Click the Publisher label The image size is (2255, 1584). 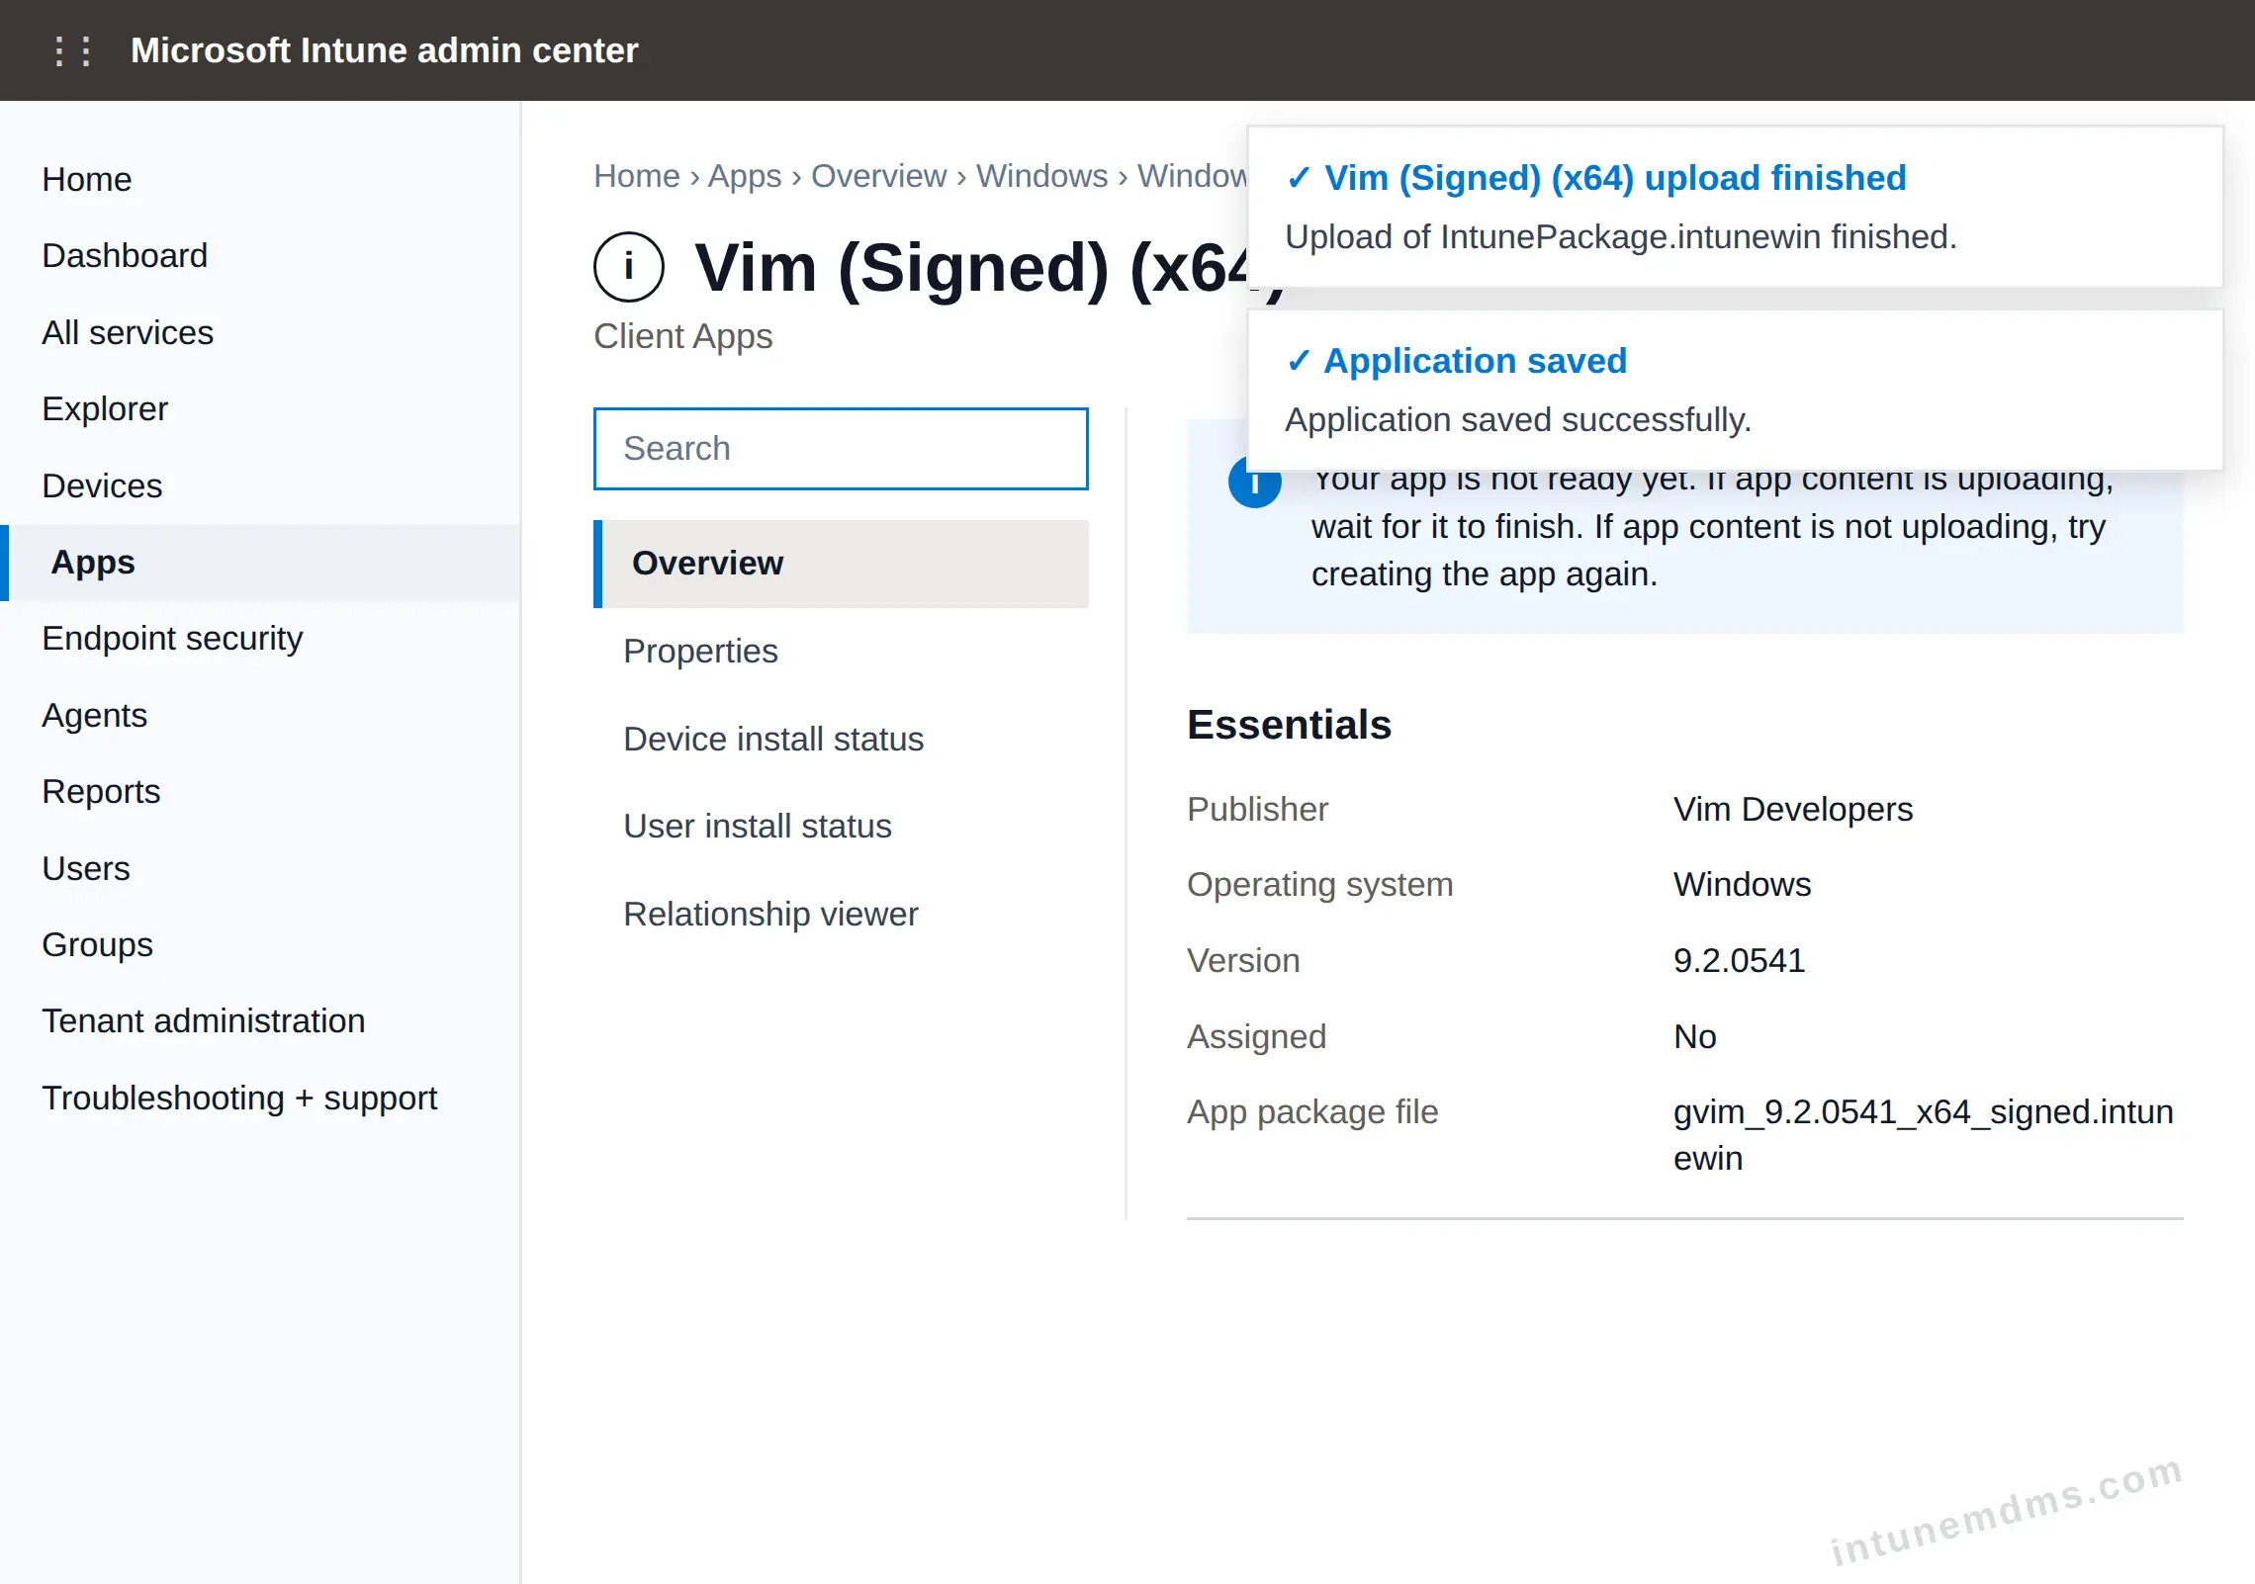click(1257, 809)
